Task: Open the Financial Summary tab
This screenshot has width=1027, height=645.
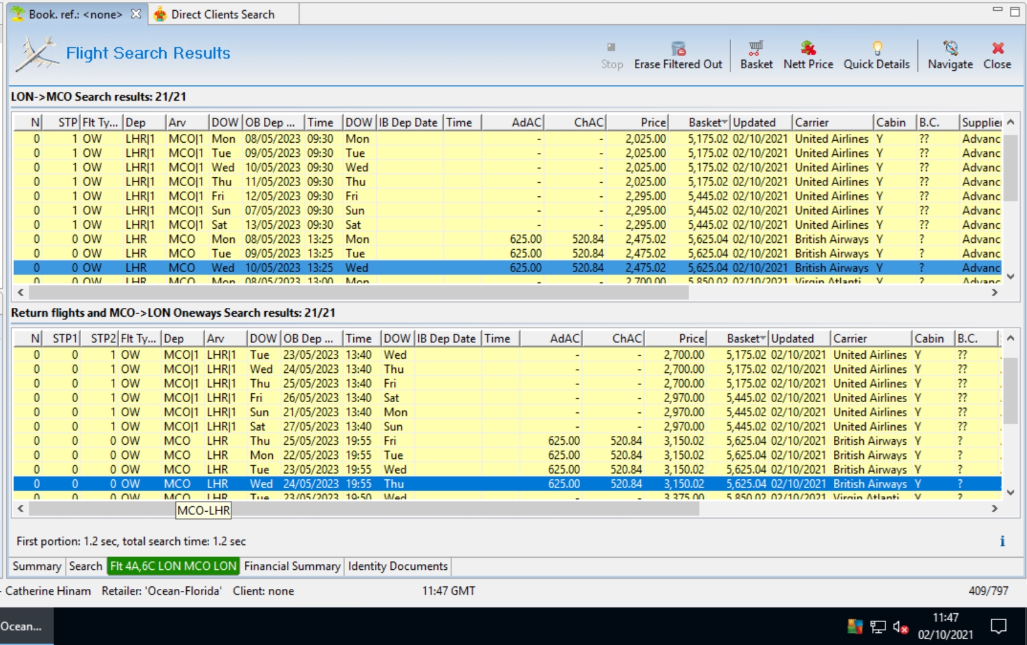Action: (292, 566)
